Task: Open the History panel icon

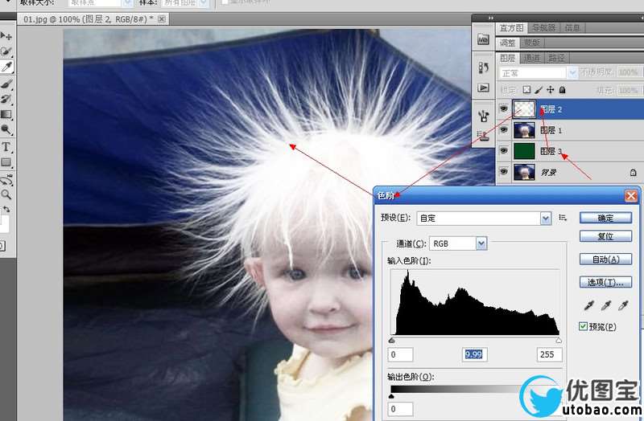Action: (x=483, y=67)
